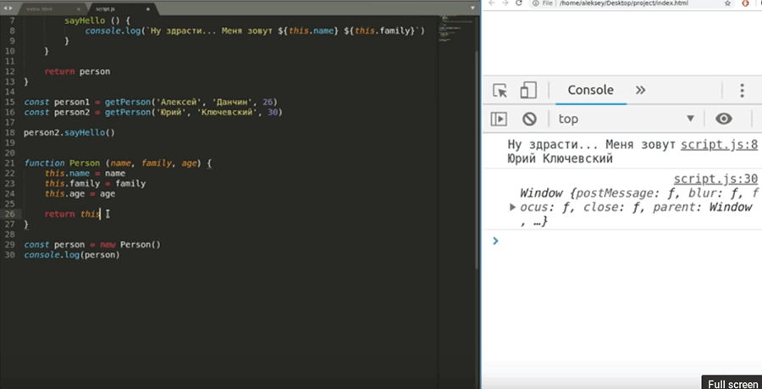Click line number 21 in the gutter
The height and width of the screenshot is (389, 762).
(x=9, y=164)
